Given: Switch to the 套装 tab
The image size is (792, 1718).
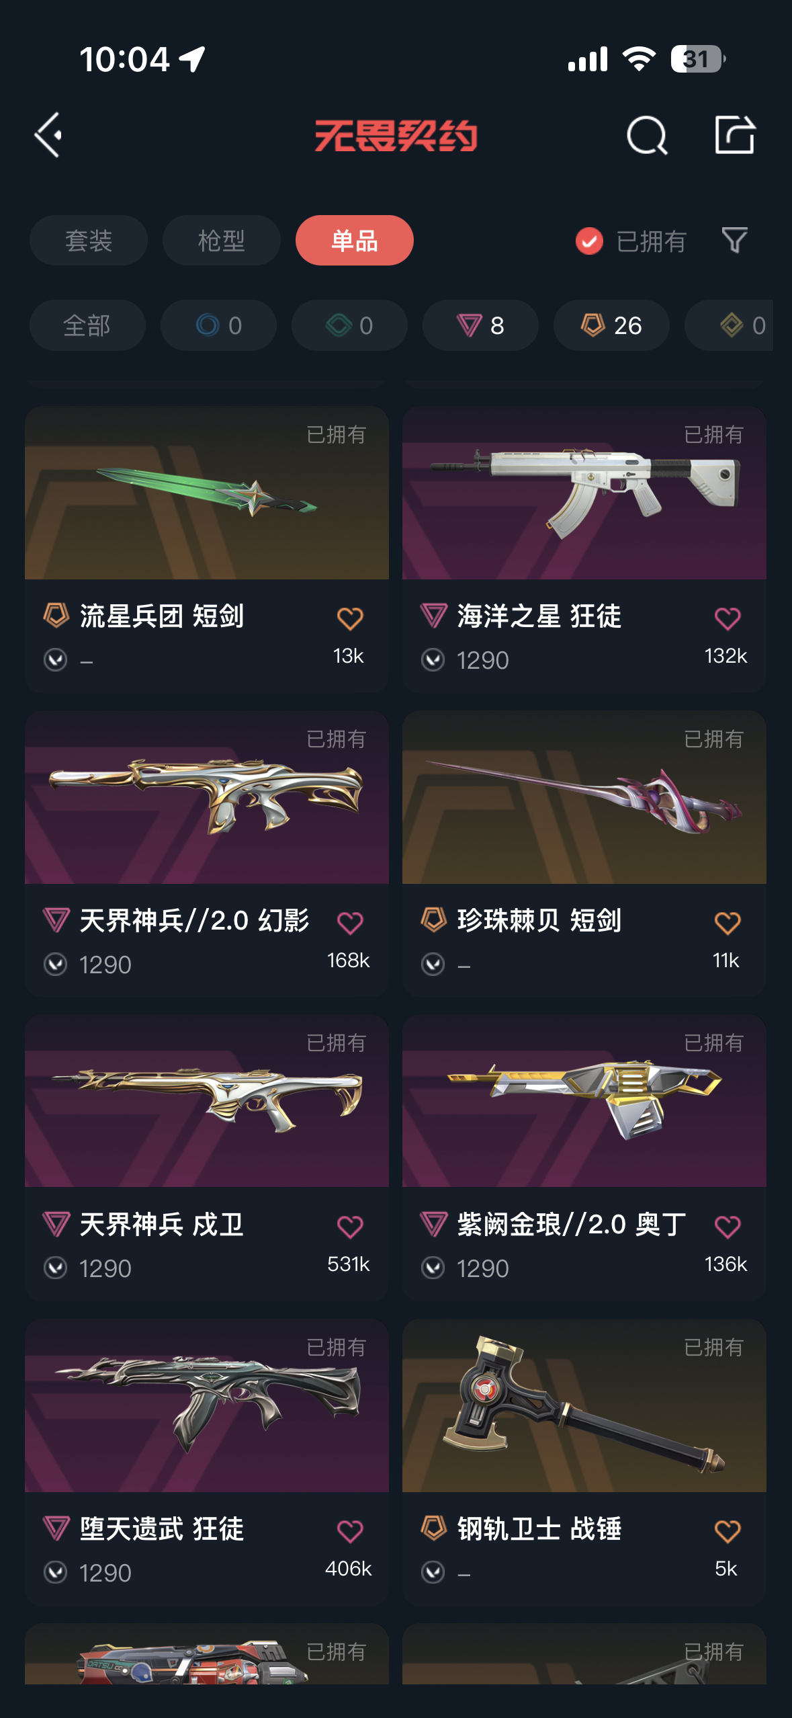Looking at the screenshot, I should [x=88, y=240].
